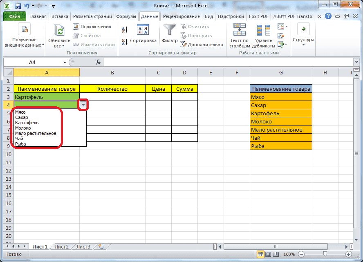
Task: Adjust the zoom slider in status bar
Action: coord(324,254)
